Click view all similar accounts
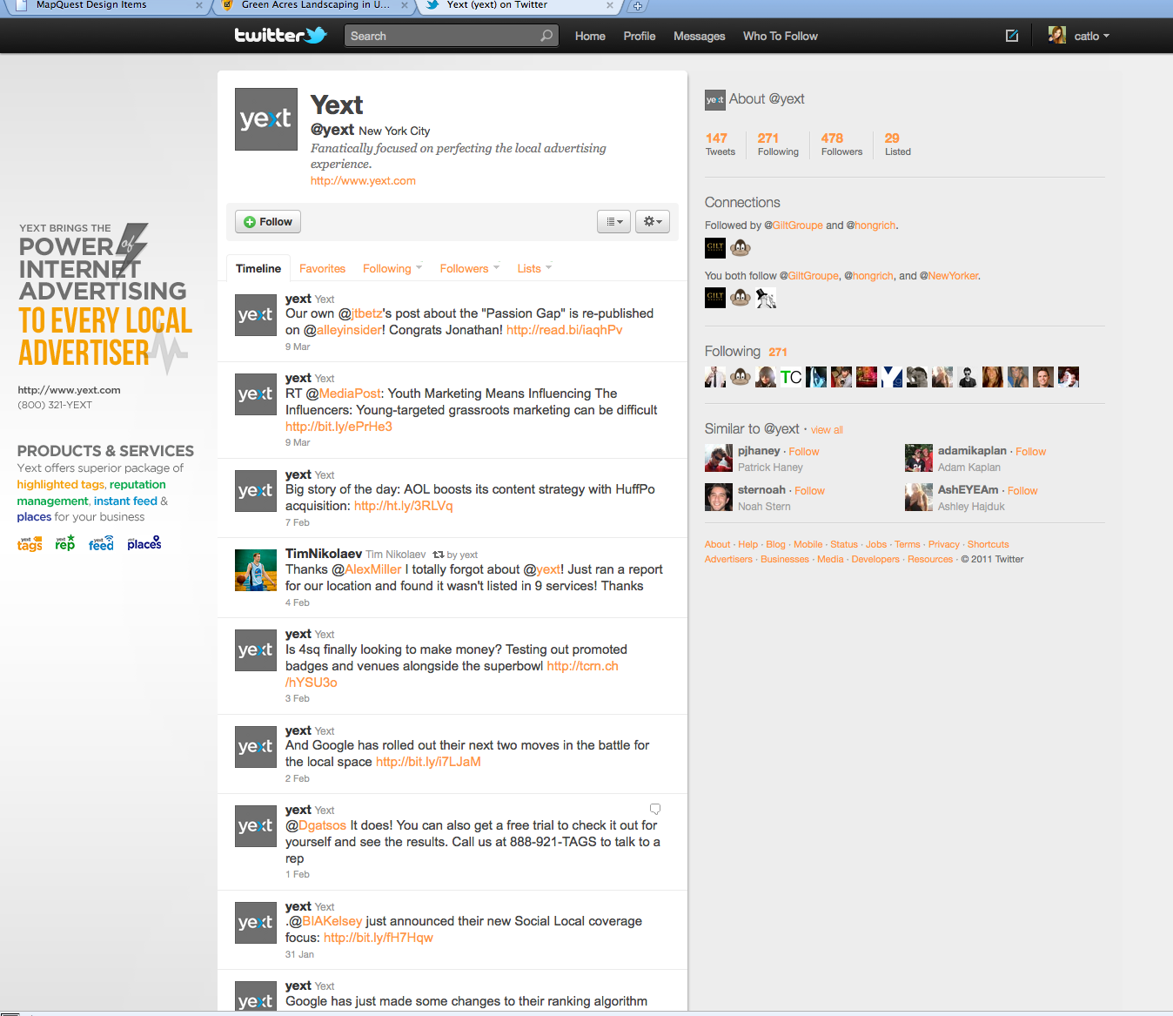The height and width of the screenshot is (1016, 1173). tap(827, 430)
